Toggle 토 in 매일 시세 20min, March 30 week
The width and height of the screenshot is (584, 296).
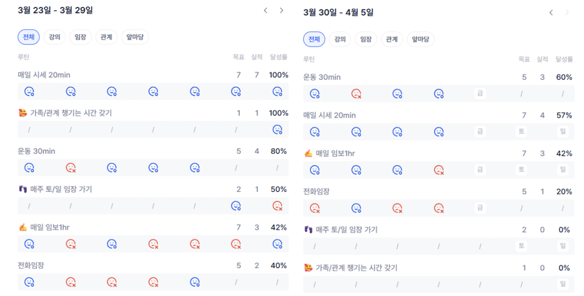[521, 132]
